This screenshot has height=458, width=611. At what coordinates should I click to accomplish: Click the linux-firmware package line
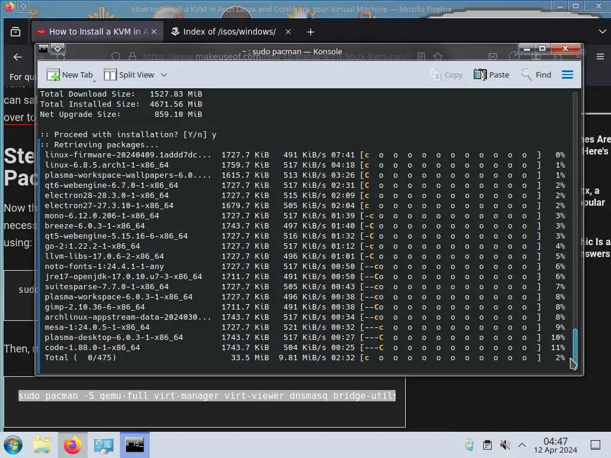coord(305,154)
